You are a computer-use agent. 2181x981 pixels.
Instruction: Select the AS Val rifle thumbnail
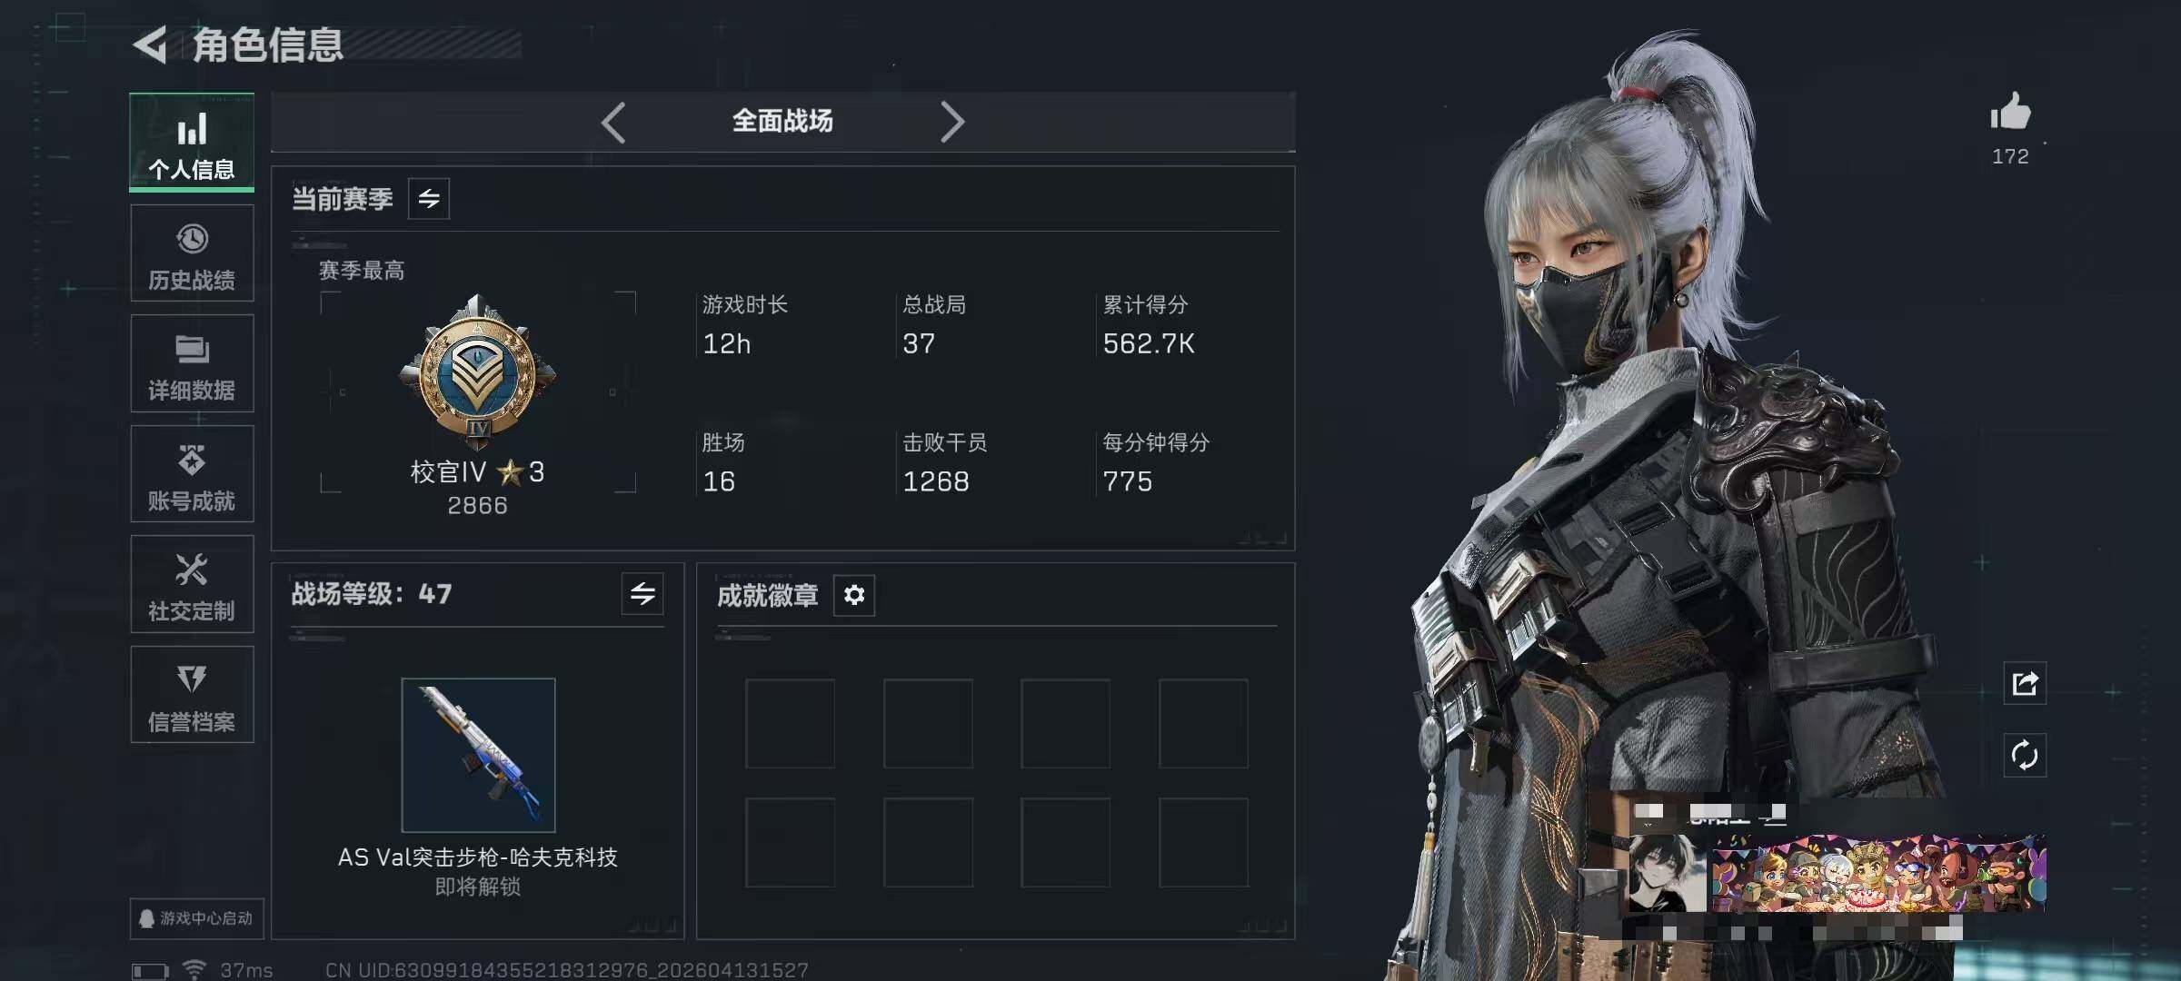(478, 755)
